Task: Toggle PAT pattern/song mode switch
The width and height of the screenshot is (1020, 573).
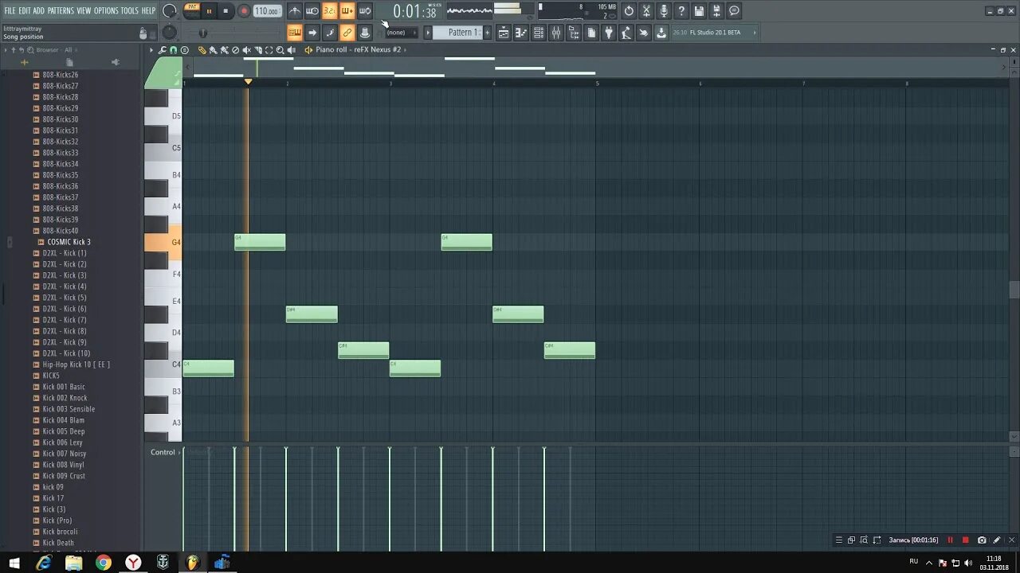Action: 192,10
